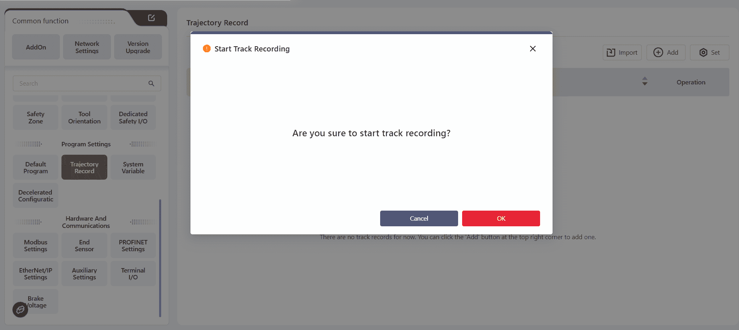
Task: Cancel the track recording dialog
Action: (419, 218)
